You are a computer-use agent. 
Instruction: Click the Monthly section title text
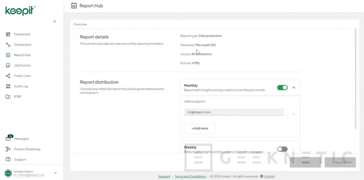click(191, 86)
